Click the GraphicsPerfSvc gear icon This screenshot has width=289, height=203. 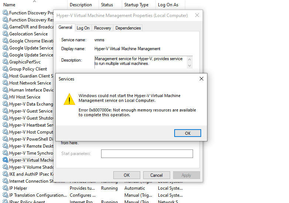6,62
